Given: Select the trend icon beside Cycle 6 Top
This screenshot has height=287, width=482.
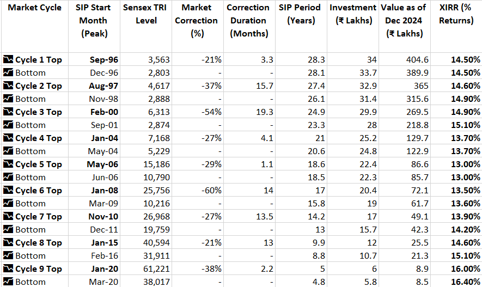Looking at the screenshot, I should pos(8,190).
